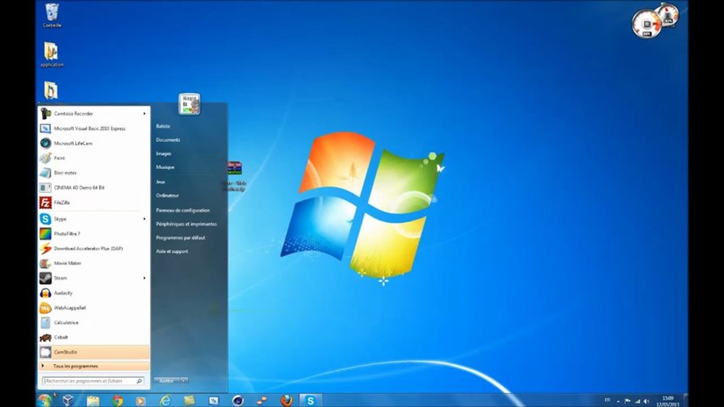Click the Google Chrome taskbar icon
Image resolution: width=724 pixels, height=407 pixels.
[118, 400]
